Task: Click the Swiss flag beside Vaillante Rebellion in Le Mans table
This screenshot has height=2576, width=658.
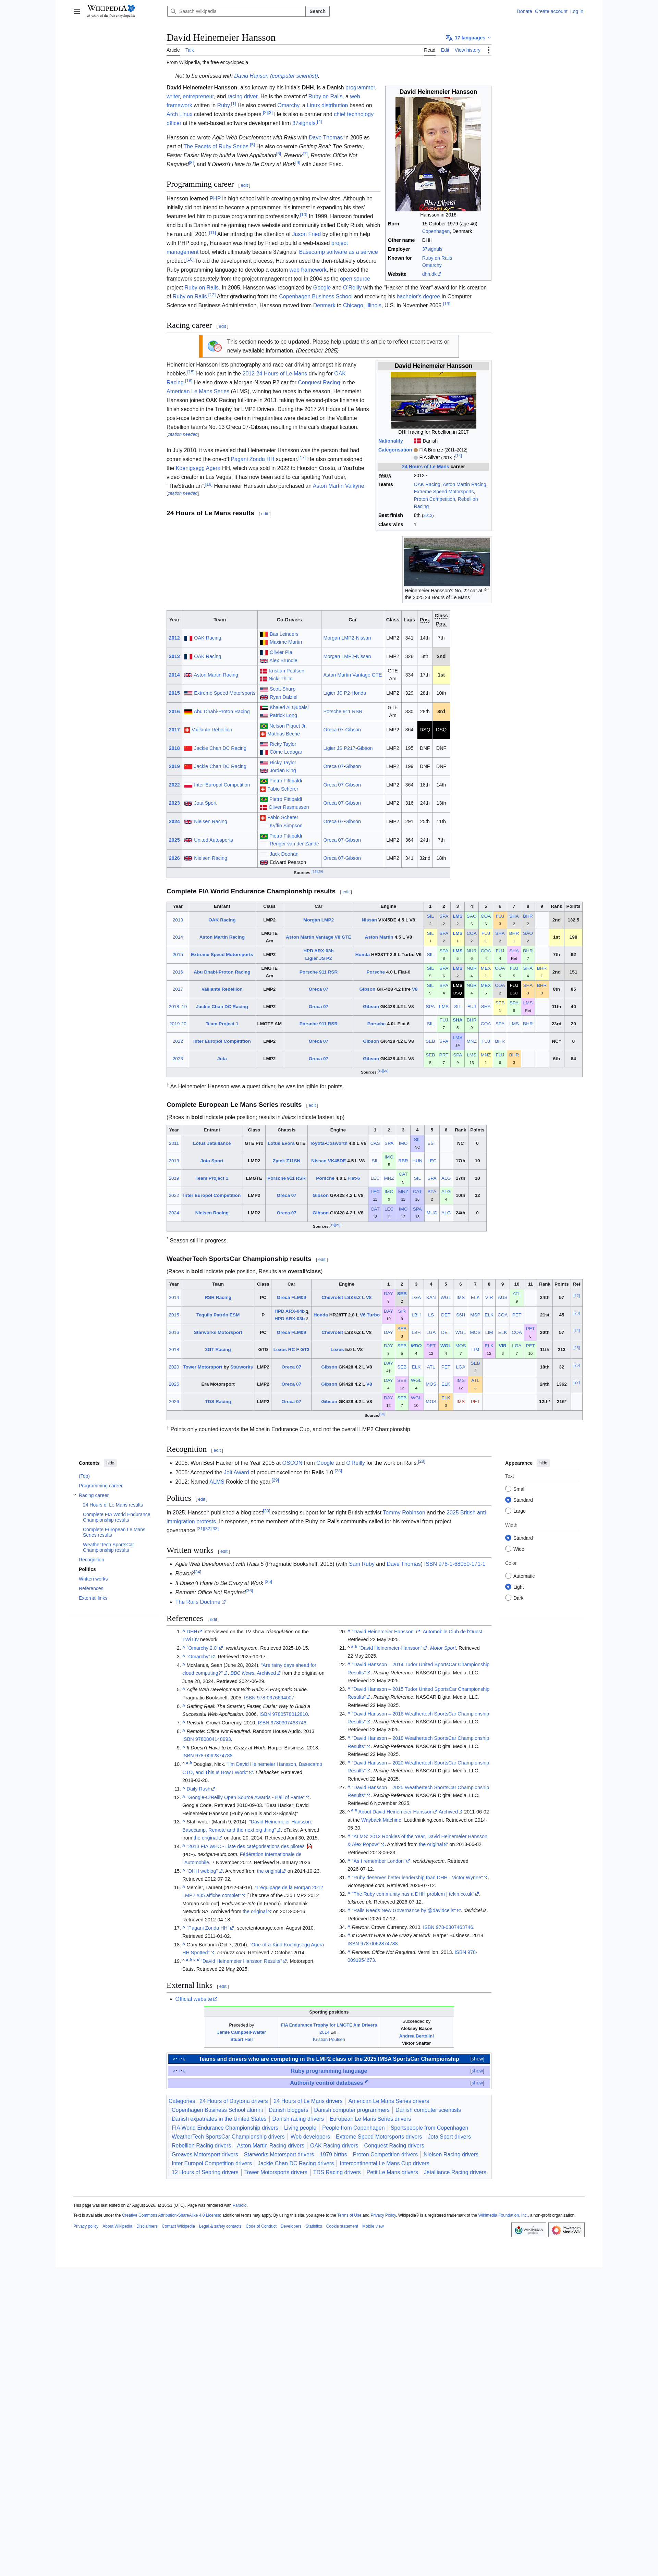Action: pyautogui.click(x=187, y=730)
